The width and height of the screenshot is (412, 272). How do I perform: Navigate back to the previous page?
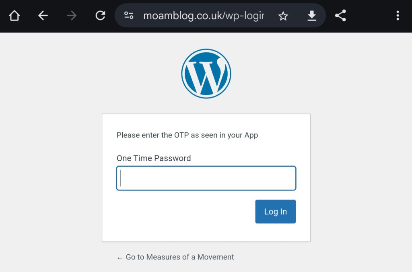click(43, 16)
